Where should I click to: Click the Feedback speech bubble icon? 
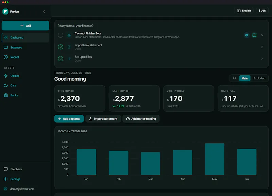coord(6,169)
